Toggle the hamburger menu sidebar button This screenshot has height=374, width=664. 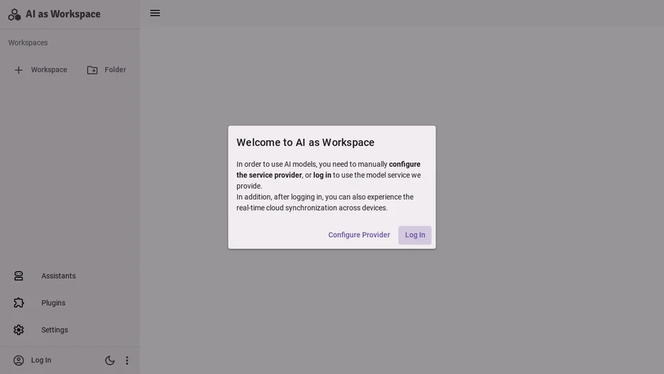155,13
